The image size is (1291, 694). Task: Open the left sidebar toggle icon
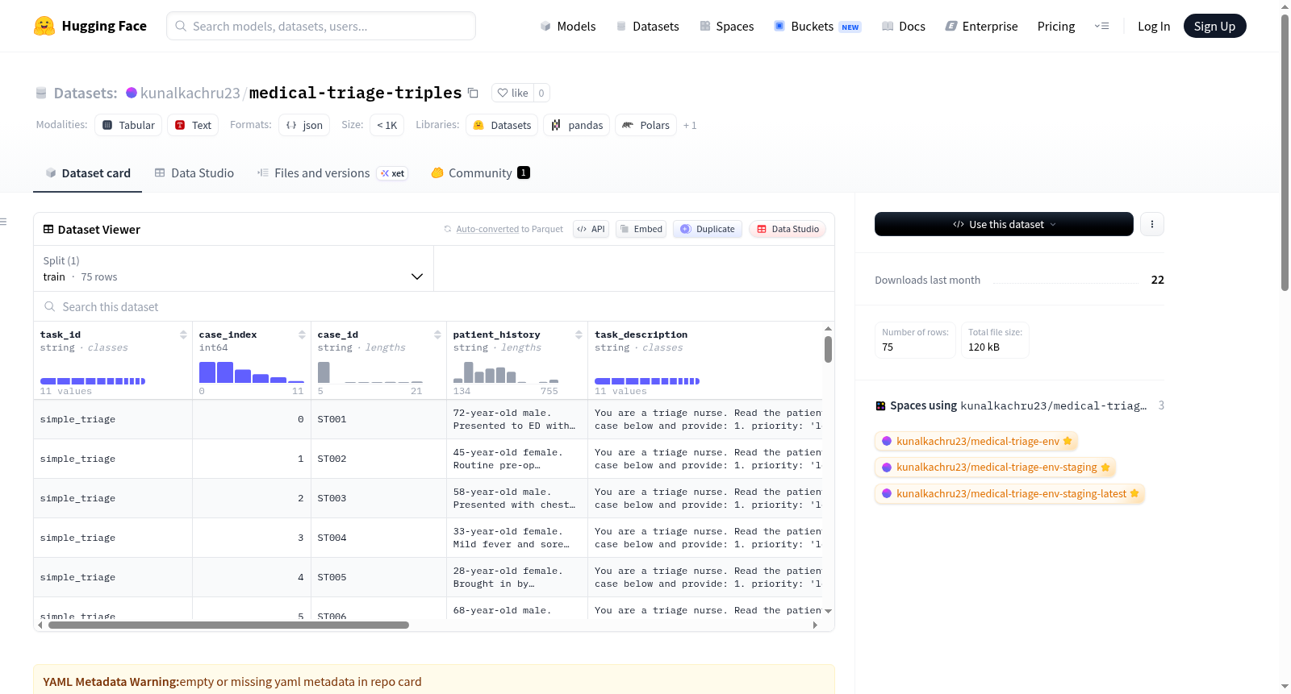tap(4, 222)
